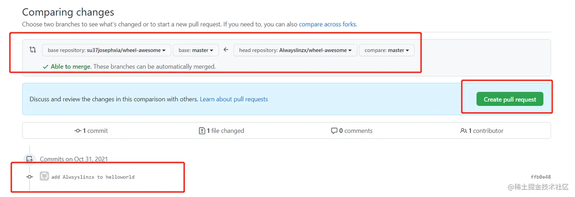The height and width of the screenshot is (197, 575).
Task: Click the commit node icon left of the avatar
Action: [x=30, y=177]
